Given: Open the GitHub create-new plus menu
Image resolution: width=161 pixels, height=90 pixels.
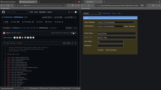Looking at the screenshot, I should click(x=72, y=12).
